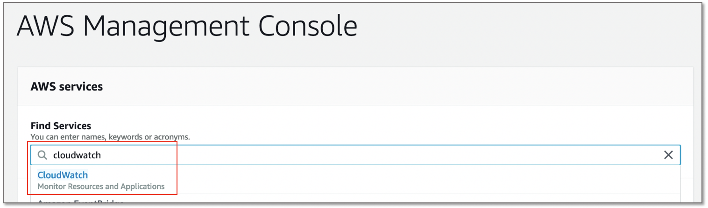Click the 'Find Services' label
Image resolution: width=708 pixels, height=208 pixels.
[x=61, y=126]
